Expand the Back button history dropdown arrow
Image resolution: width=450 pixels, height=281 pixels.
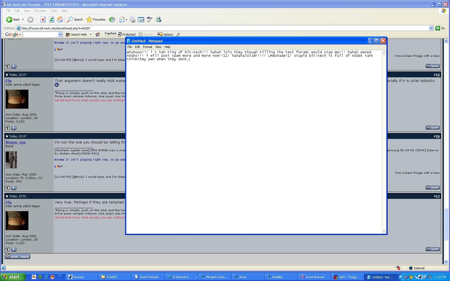point(23,20)
